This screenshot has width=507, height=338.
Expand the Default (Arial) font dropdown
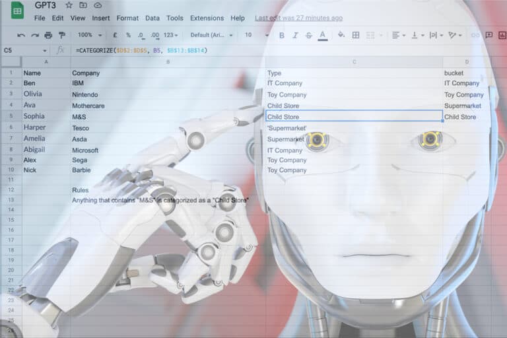pos(211,35)
